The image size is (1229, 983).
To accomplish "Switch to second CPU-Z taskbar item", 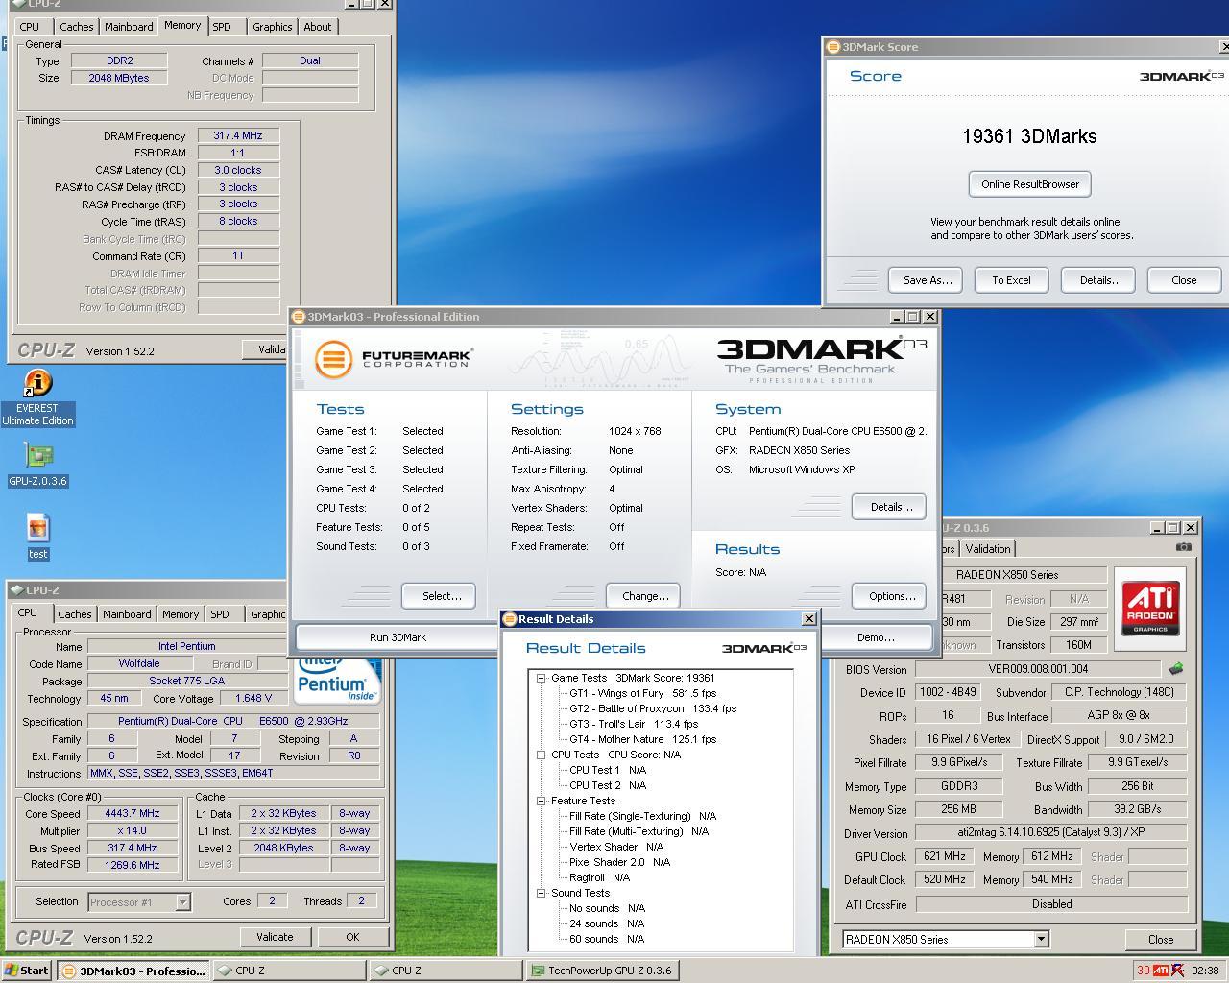I will pyautogui.click(x=446, y=971).
